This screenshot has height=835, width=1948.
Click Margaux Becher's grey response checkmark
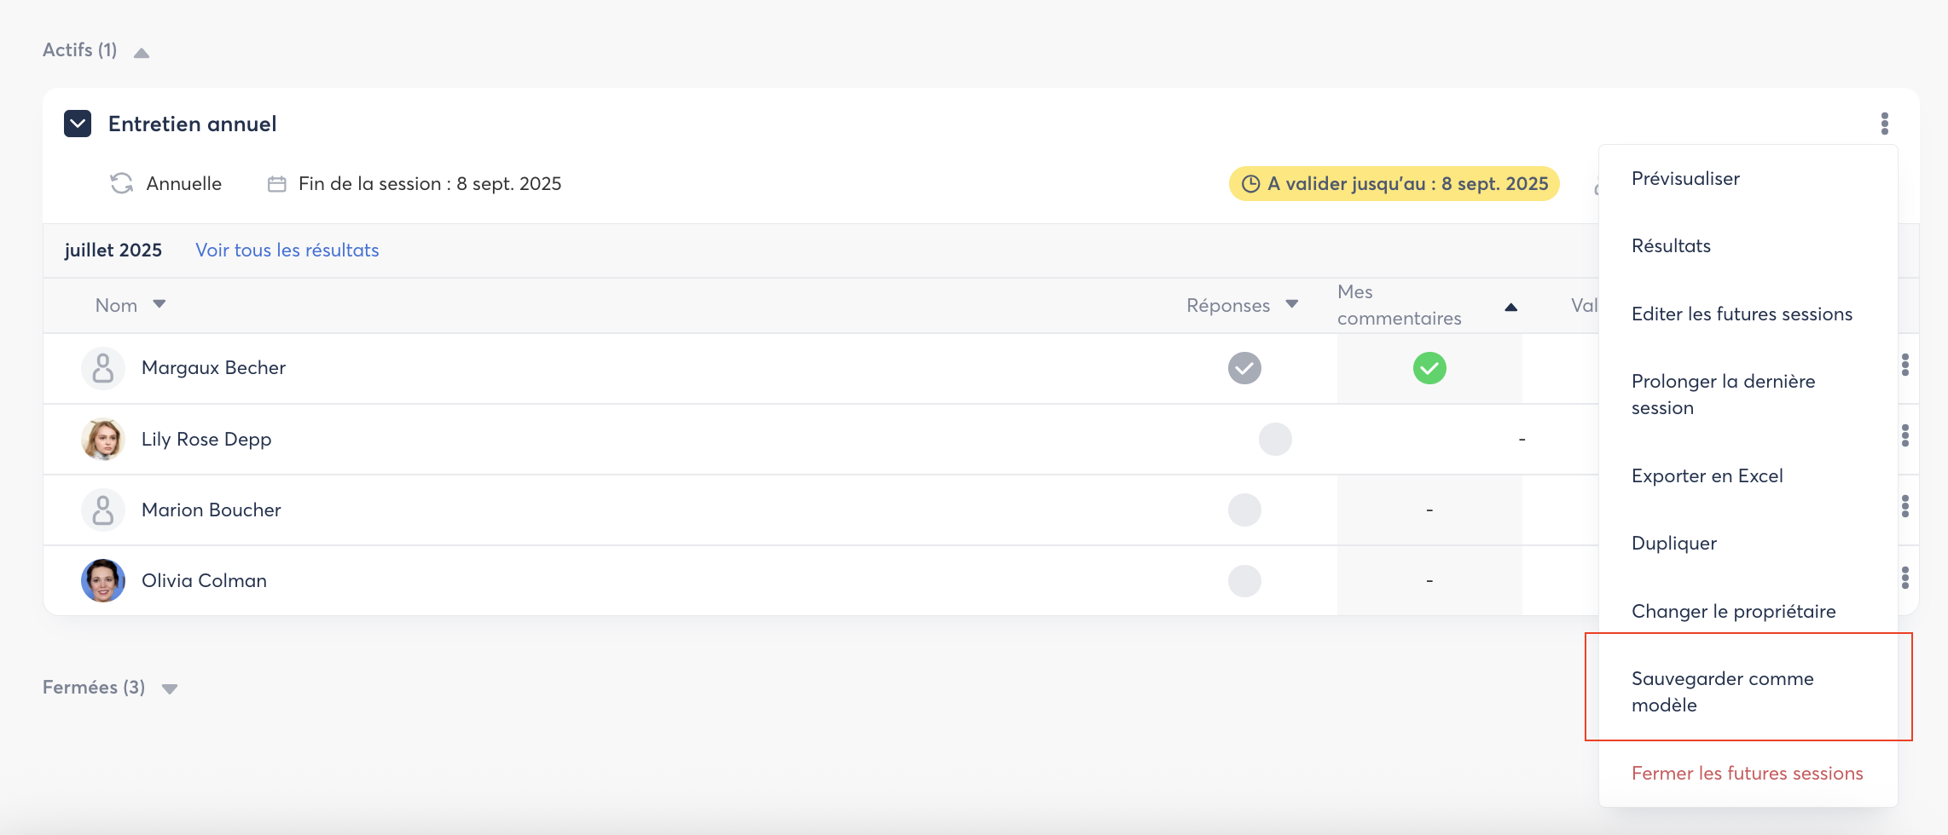click(1244, 368)
